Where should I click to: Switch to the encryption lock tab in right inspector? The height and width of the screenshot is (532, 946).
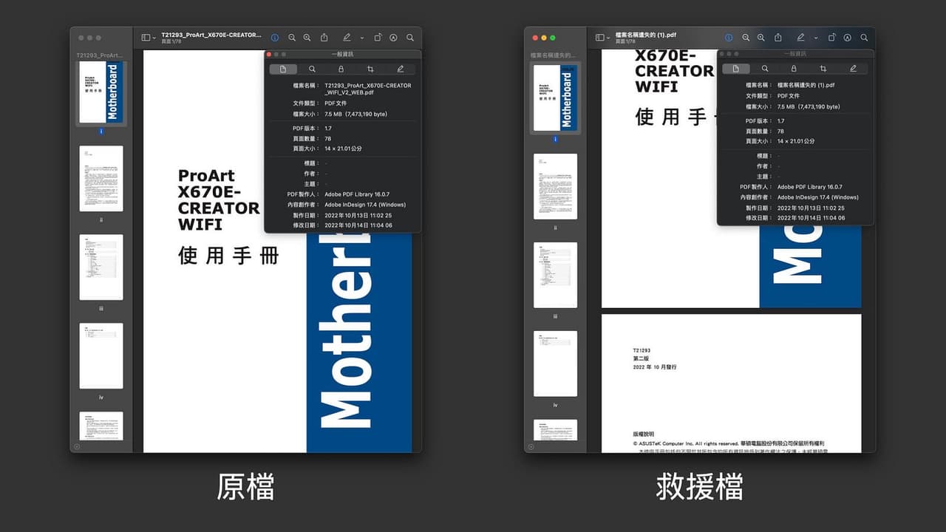pos(794,69)
